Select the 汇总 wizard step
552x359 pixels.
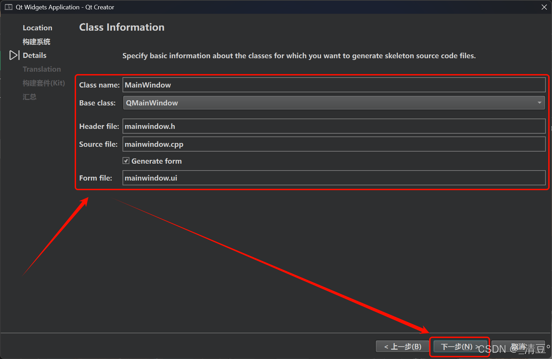pos(30,97)
